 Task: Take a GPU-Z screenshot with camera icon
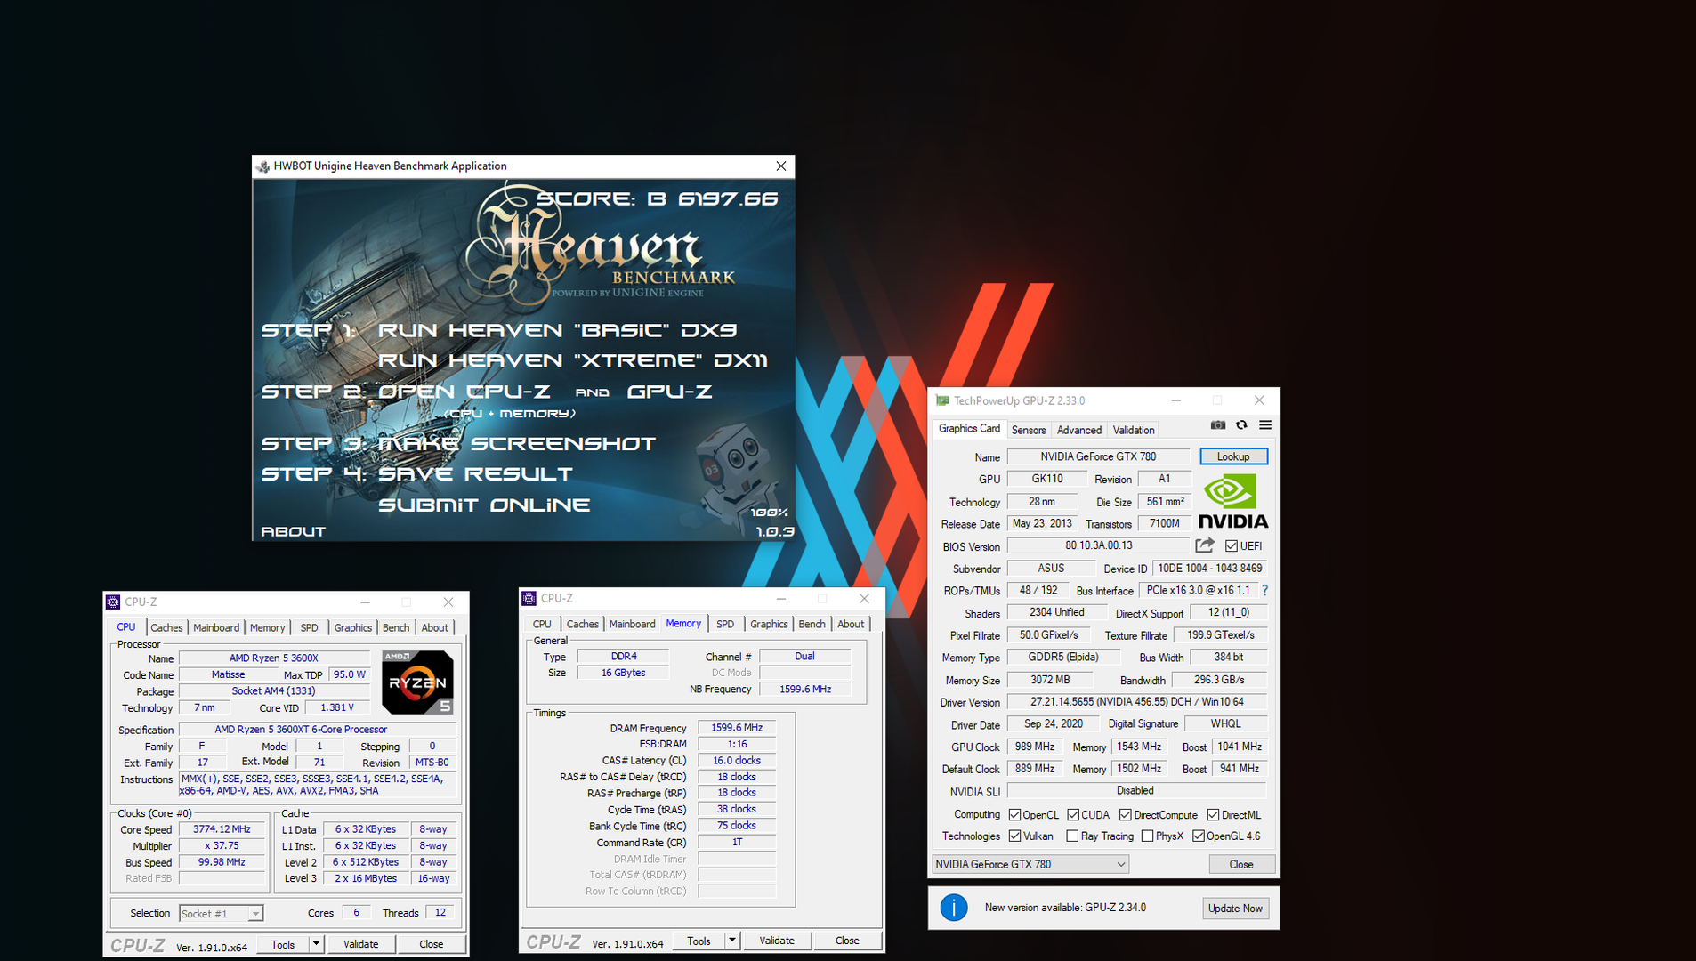[x=1218, y=425]
